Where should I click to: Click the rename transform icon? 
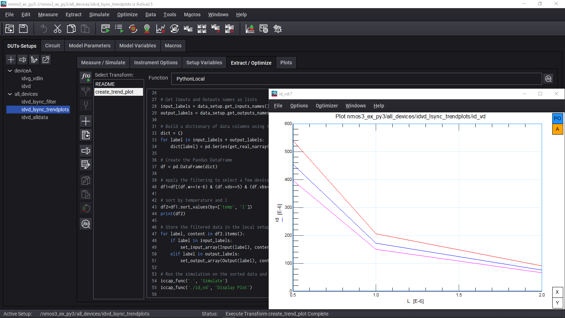tap(86, 151)
